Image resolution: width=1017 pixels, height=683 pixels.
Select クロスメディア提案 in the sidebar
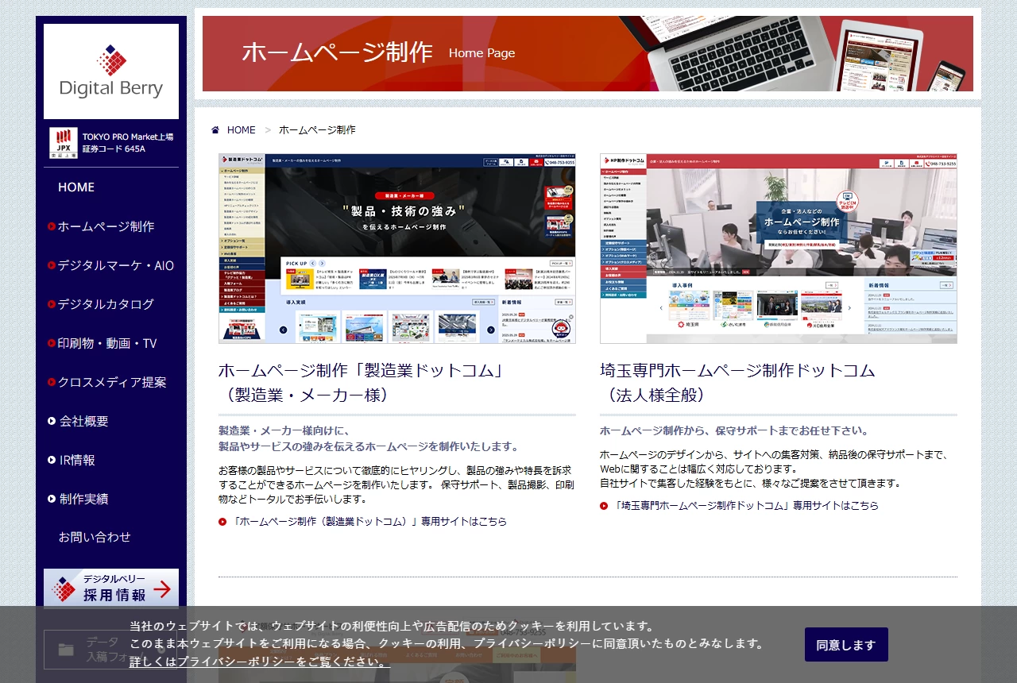click(112, 382)
